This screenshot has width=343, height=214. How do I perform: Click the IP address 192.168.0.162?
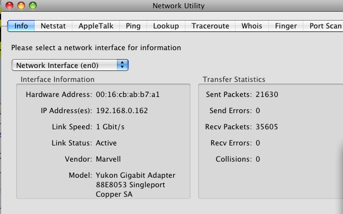point(122,110)
